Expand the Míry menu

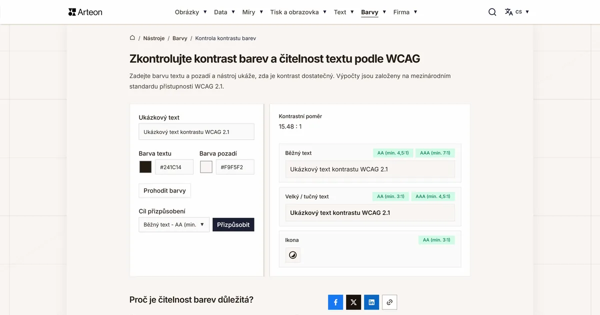(x=252, y=12)
